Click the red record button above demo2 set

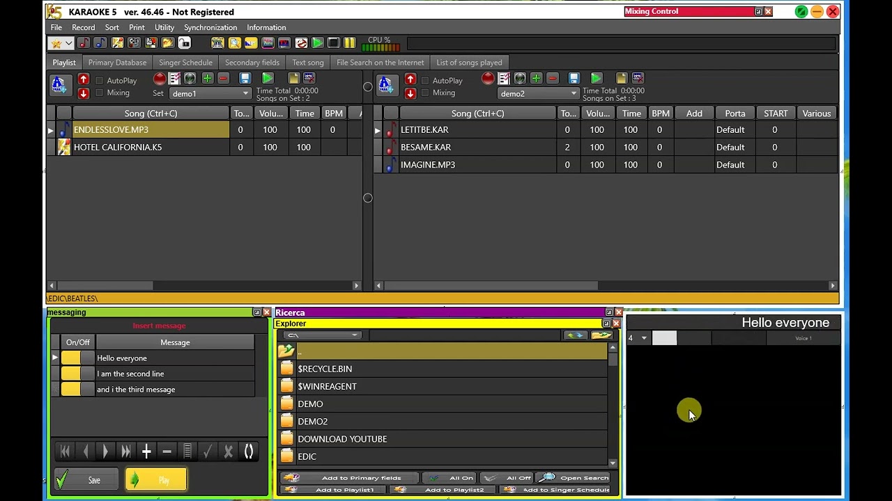pyautogui.click(x=488, y=79)
